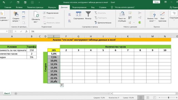This screenshot has width=178, height=100.
Task: Open Data Validation dropdown arrow
Action: (134, 22)
